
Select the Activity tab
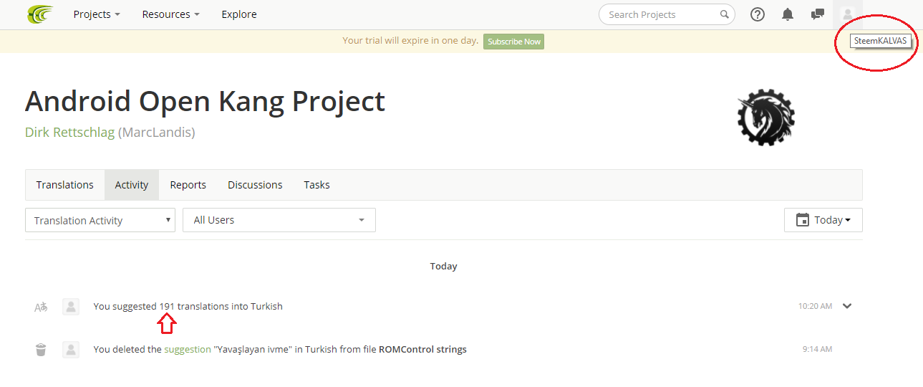pyautogui.click(x=132, y=185)
